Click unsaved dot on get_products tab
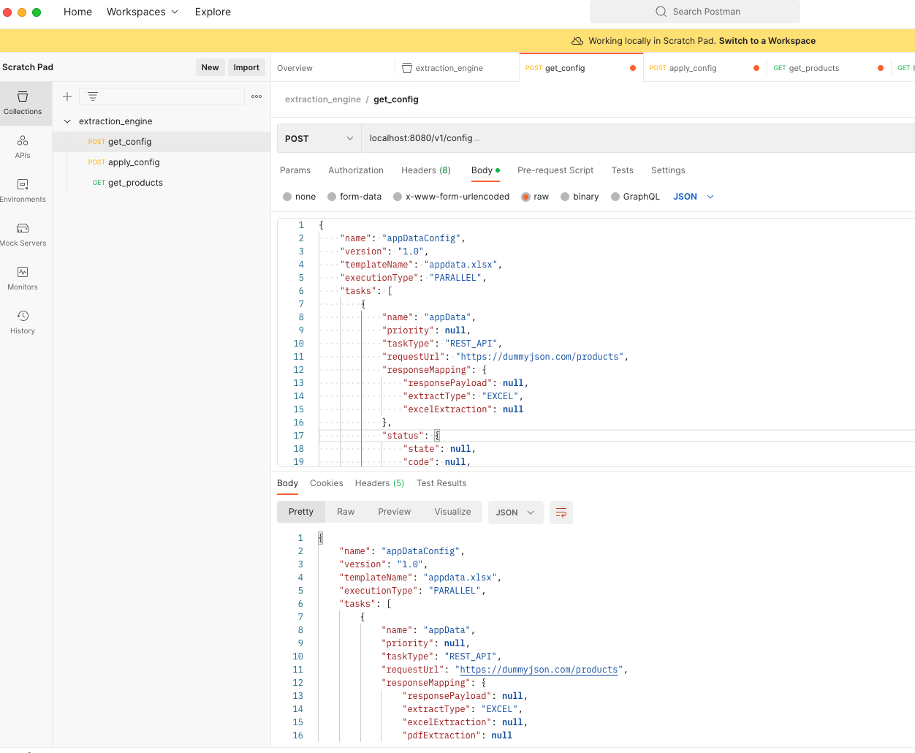 pos(881,68)
